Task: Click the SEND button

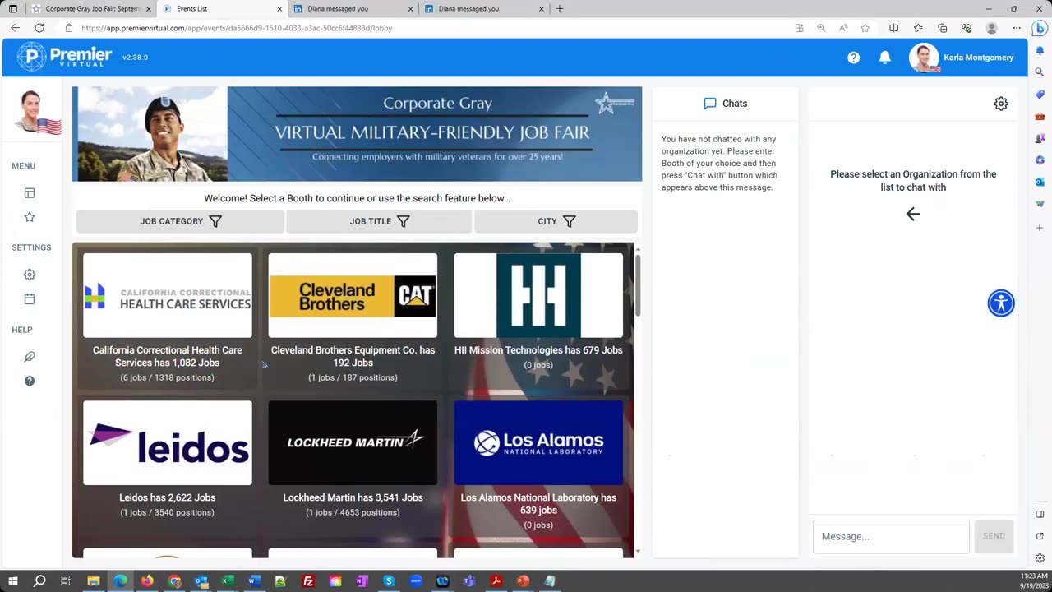Action: tap(994, 536)
